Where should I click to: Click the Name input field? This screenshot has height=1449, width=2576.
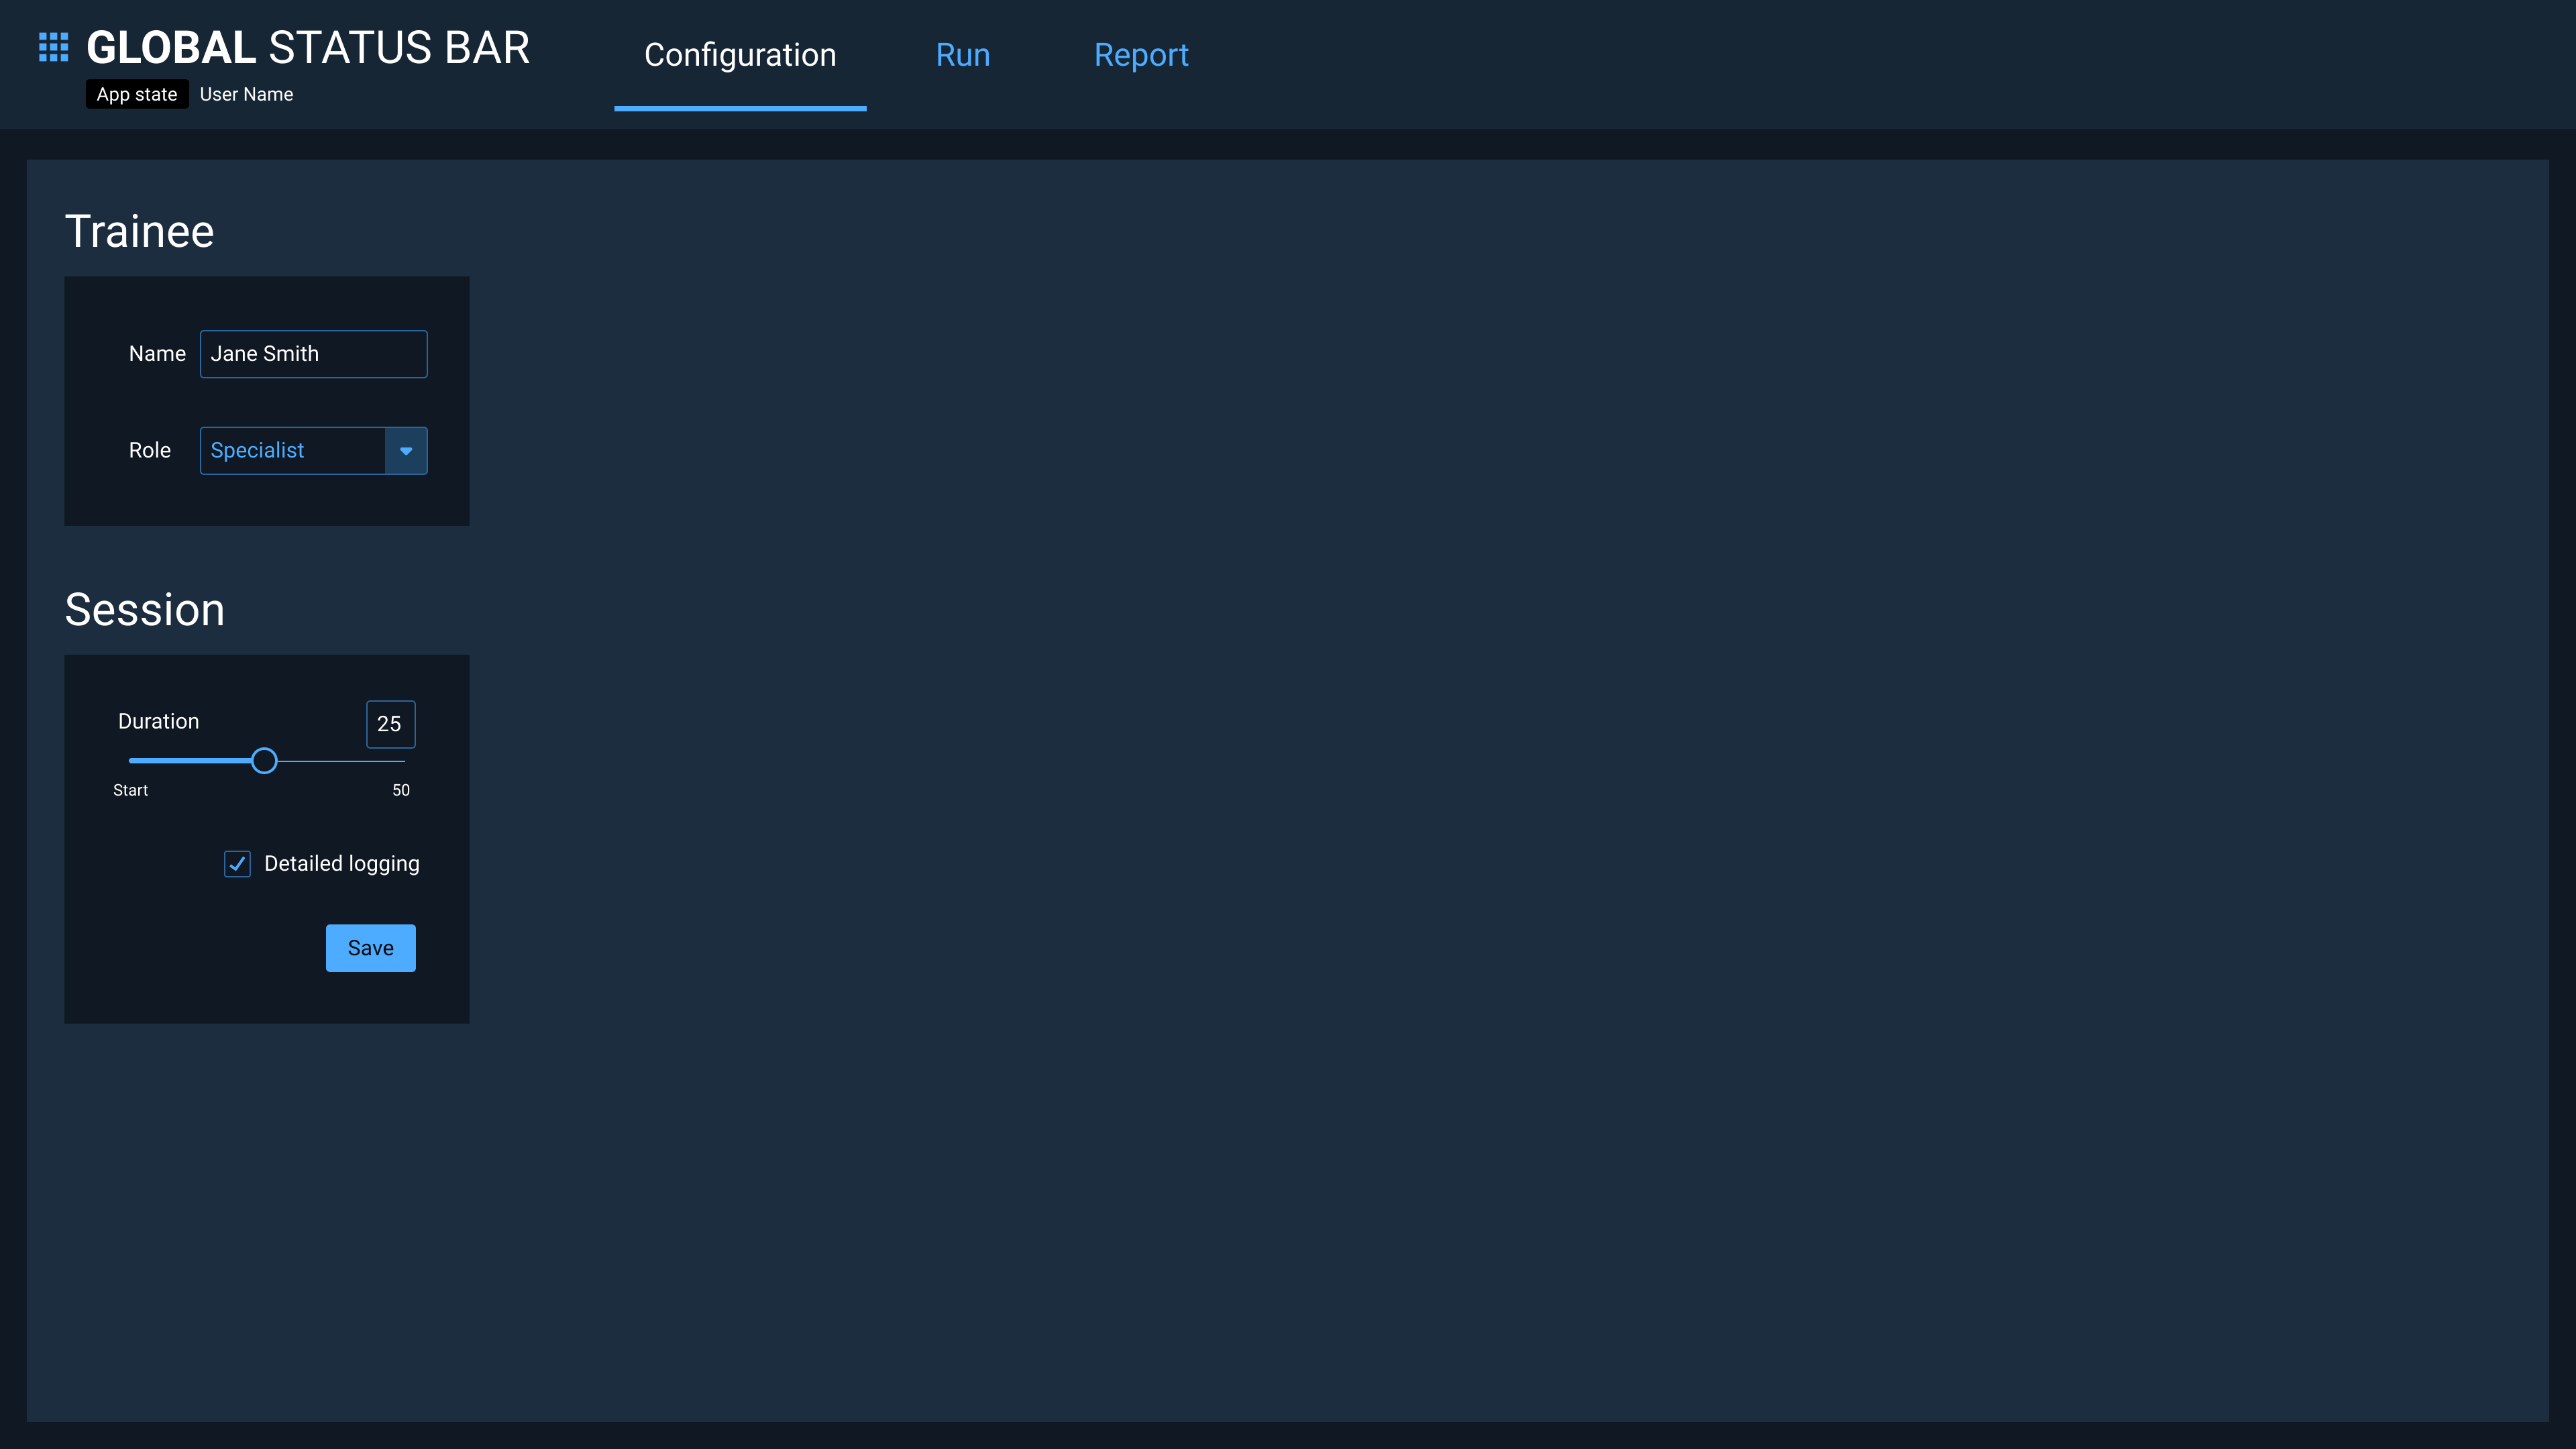(x=313, y=354)
